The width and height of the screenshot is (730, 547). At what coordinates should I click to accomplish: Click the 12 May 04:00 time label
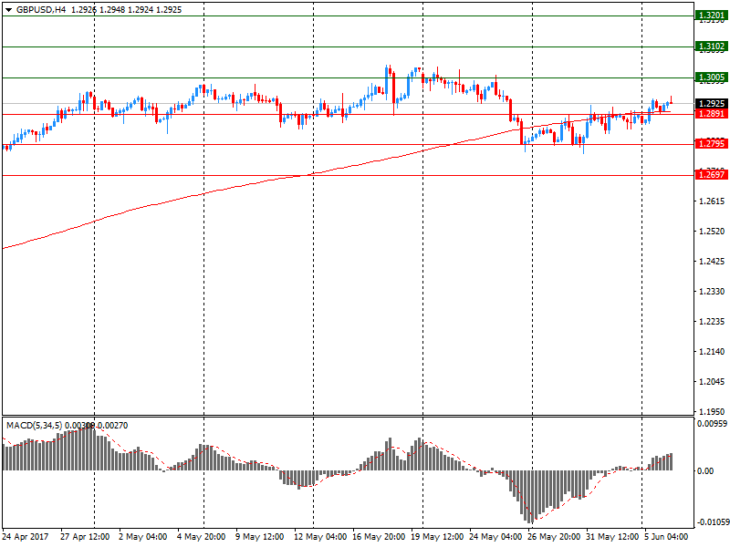(320, 537)
